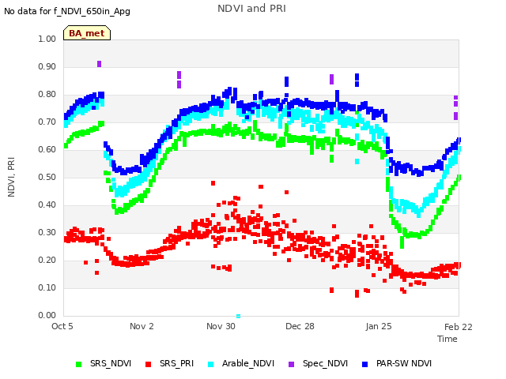
Task: Click the 0.50 y-axis tick label
Action: pos(47,177)
